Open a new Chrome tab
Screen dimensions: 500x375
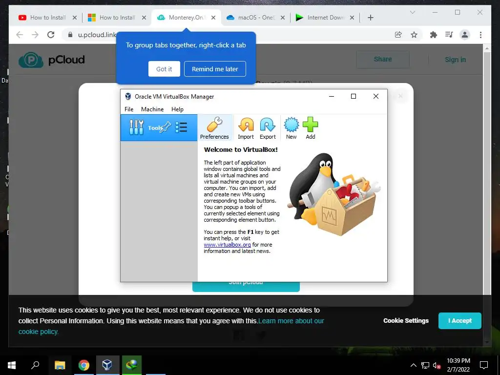coord(371,18)
